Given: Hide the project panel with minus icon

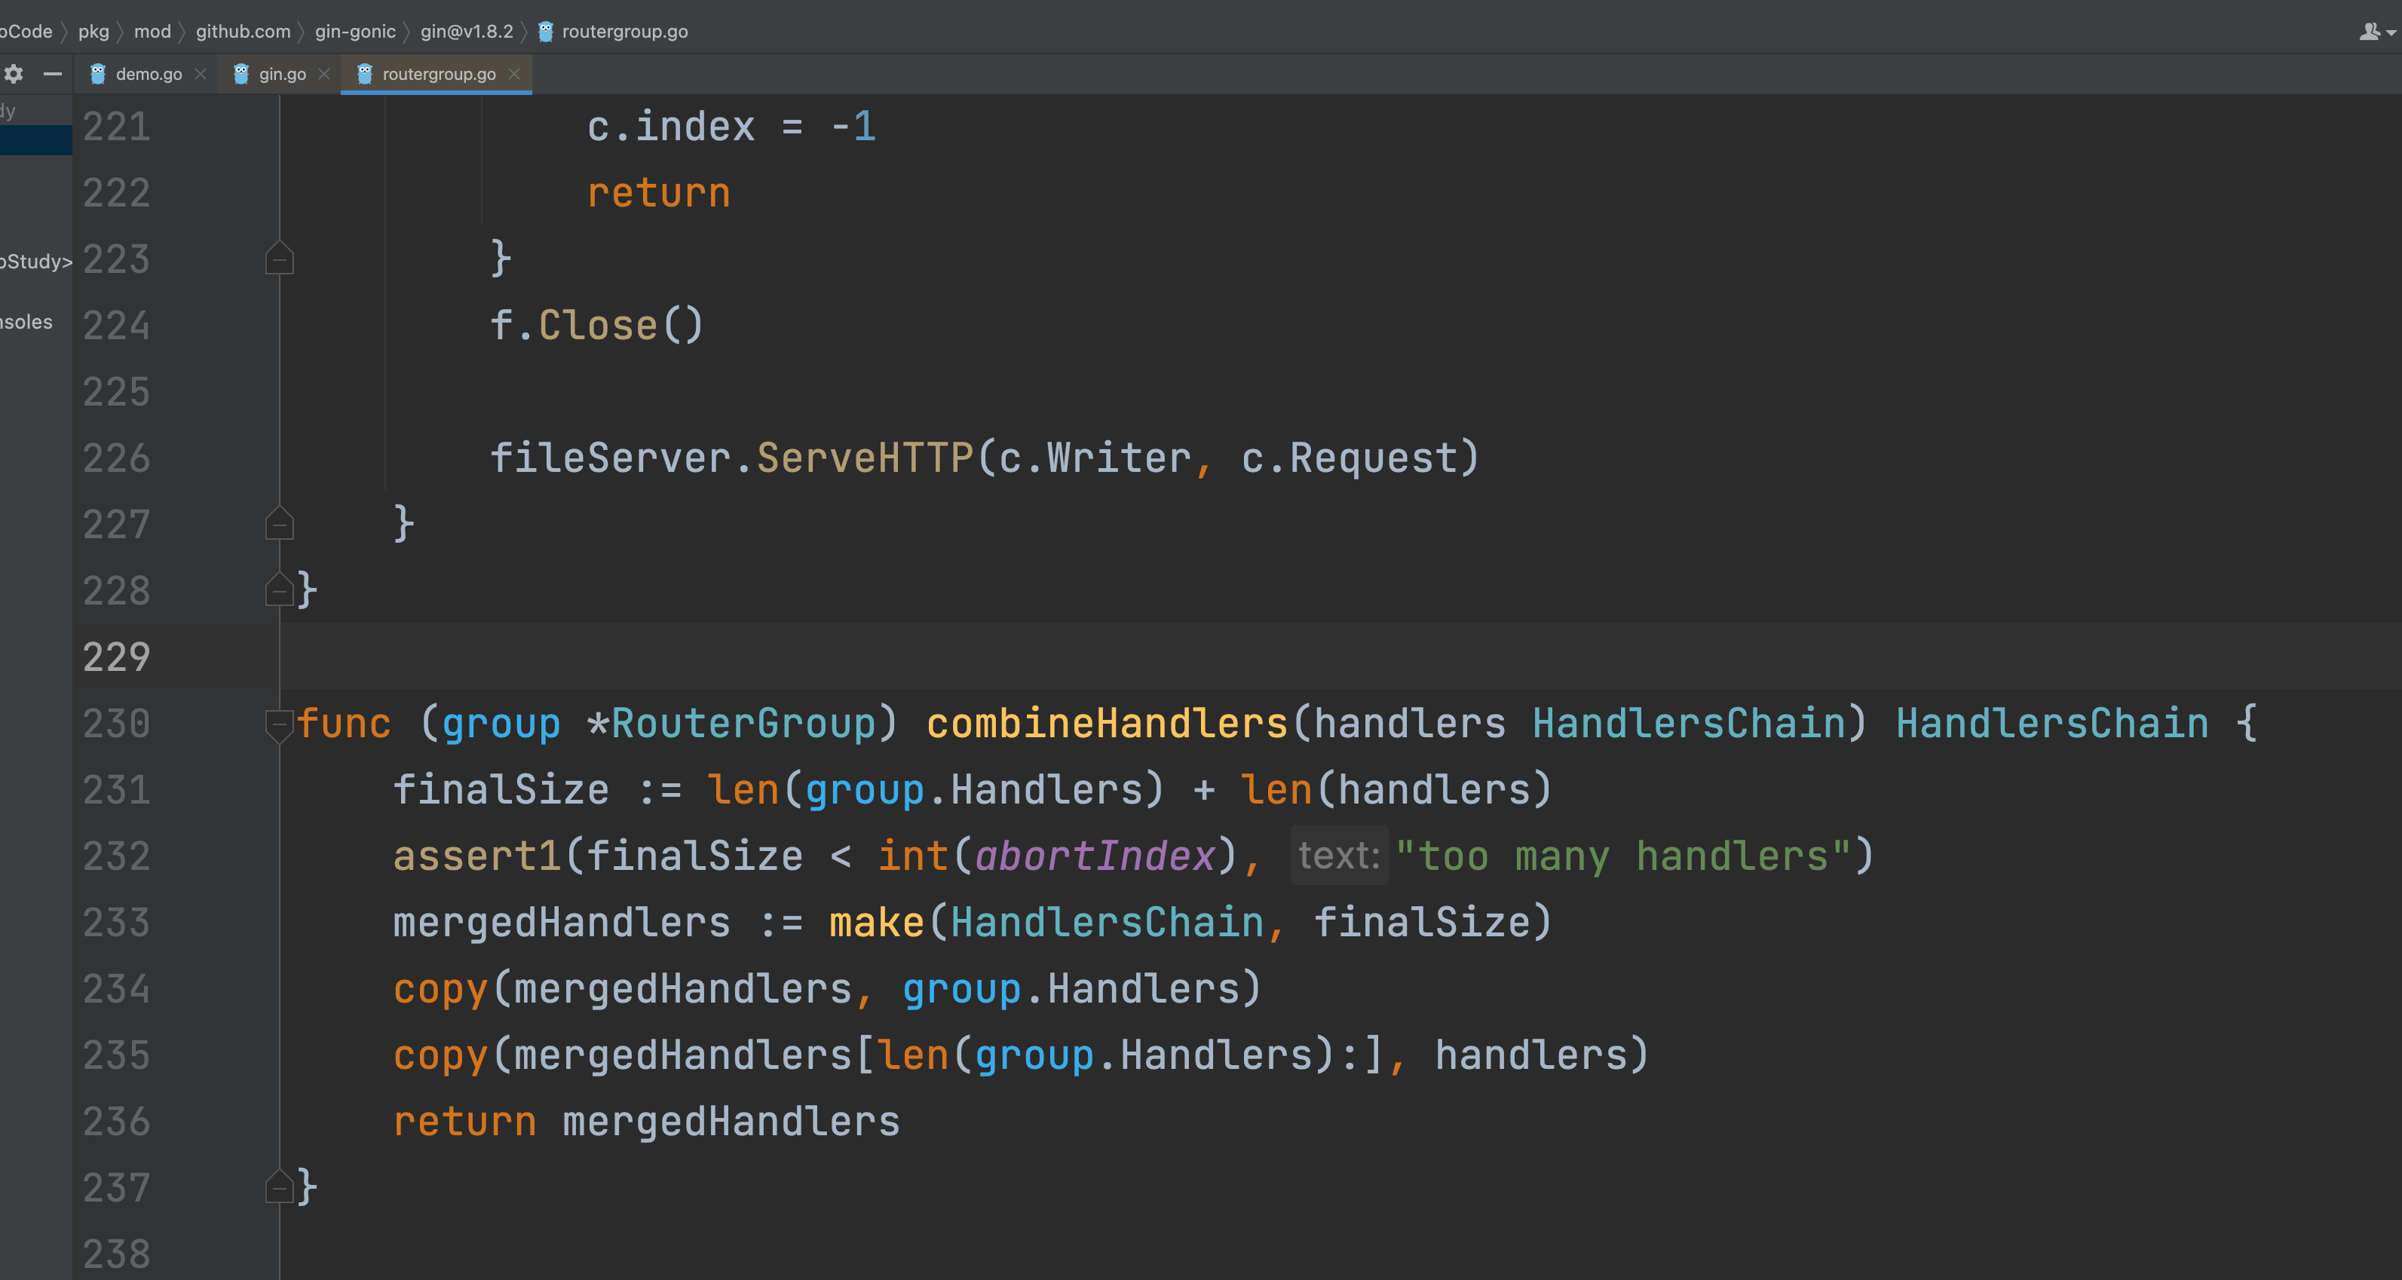Looking at the screenshot, I should 53,74.
